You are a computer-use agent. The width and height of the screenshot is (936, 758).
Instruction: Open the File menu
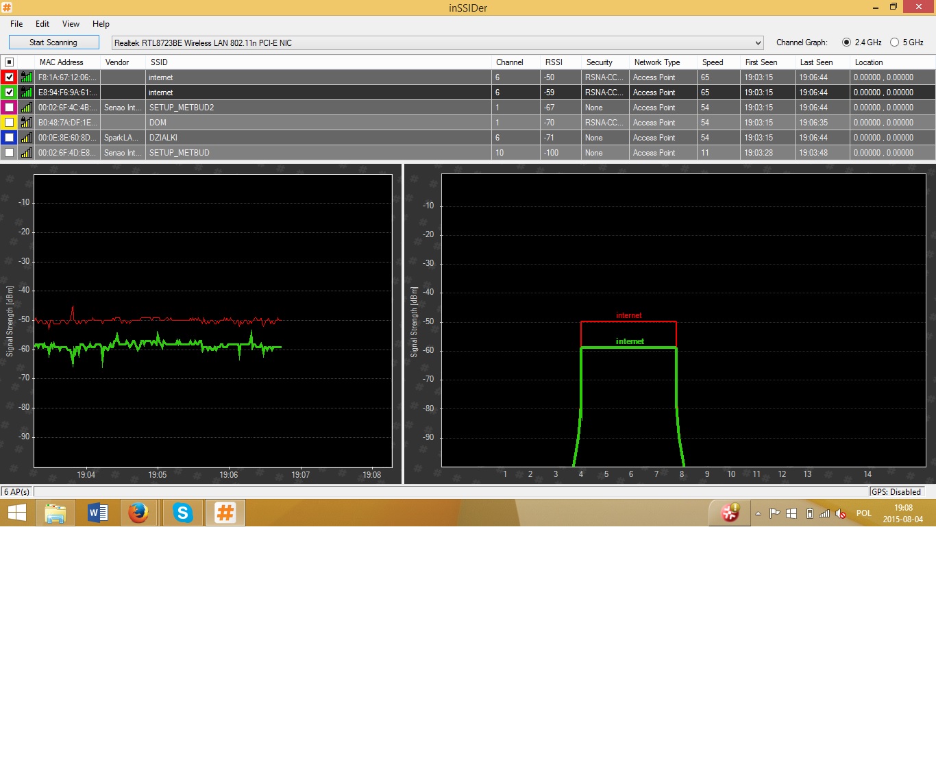(x=16, y=24)
